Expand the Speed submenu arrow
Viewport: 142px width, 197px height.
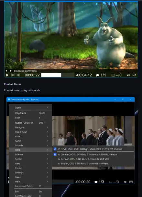coord(47,159)
